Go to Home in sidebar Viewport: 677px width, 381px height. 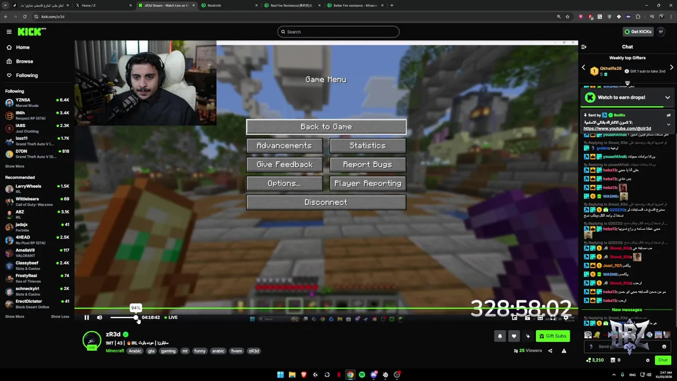click(22, 47)
